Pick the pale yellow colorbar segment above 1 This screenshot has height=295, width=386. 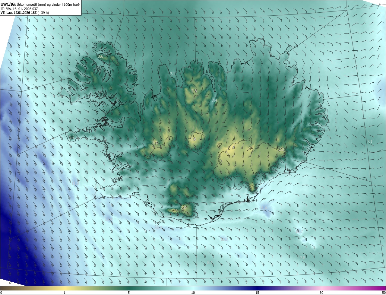pyautogui.click(x=65, y=288)
